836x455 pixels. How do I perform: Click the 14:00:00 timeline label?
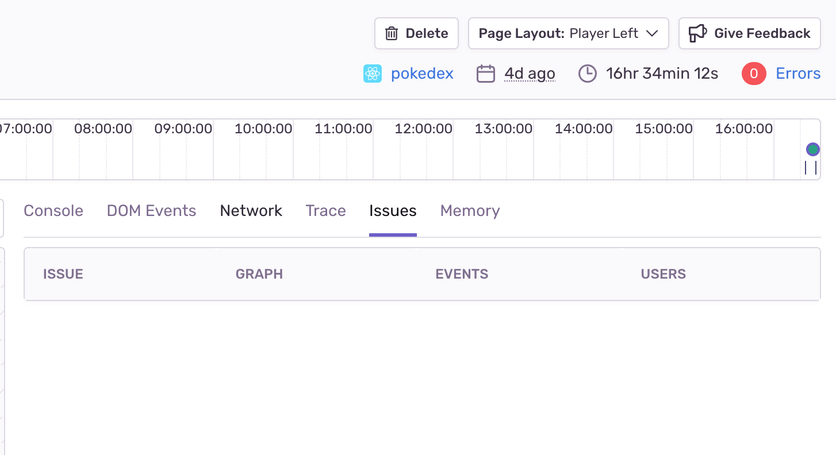(584, 129)
